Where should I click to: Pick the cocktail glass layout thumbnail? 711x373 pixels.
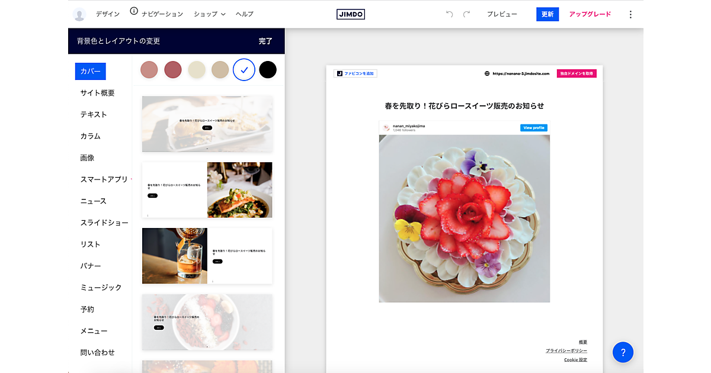(x=207, y=256)
